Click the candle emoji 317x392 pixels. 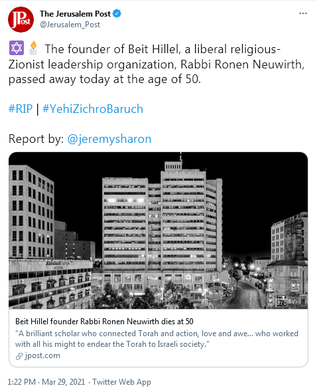[x=33, y=48]
